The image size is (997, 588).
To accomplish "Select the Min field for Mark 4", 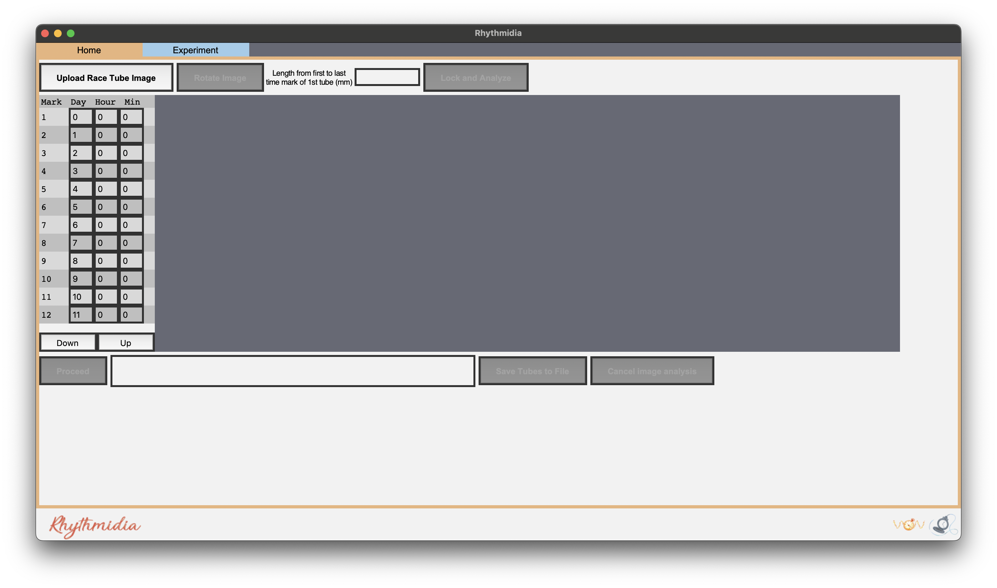I will [131, 171].
